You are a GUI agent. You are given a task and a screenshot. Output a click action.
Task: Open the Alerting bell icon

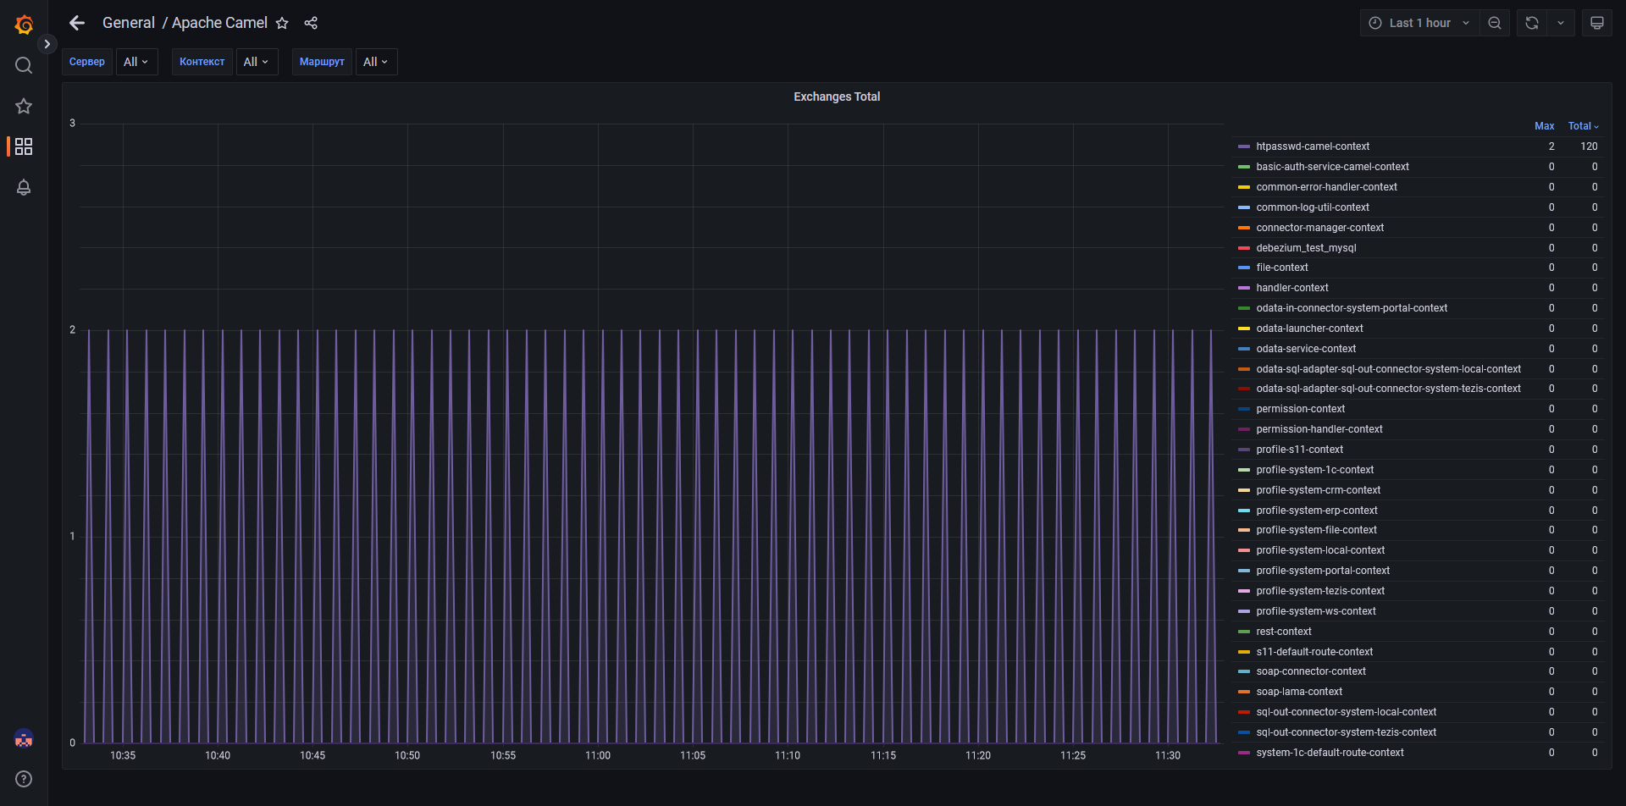coord(24,187)
